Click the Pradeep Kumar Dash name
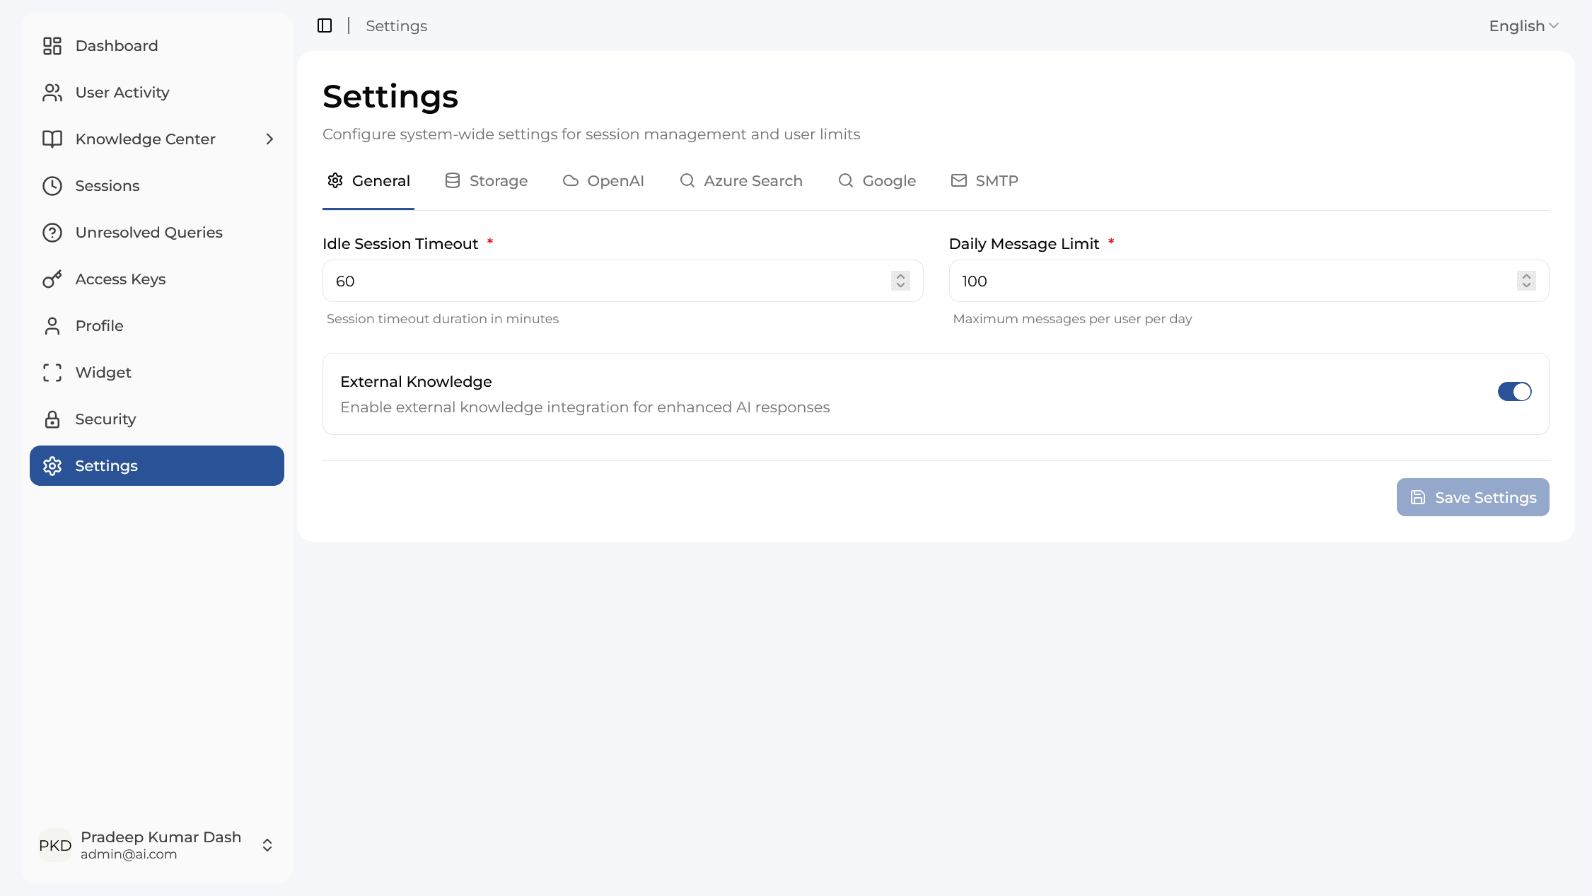 [x=161, y=837]
